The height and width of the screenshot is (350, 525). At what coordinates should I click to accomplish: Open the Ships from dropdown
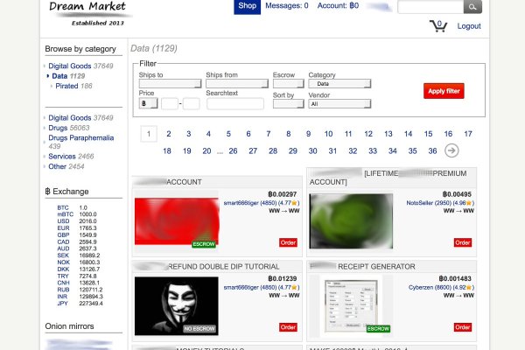[x=237, y=83]
